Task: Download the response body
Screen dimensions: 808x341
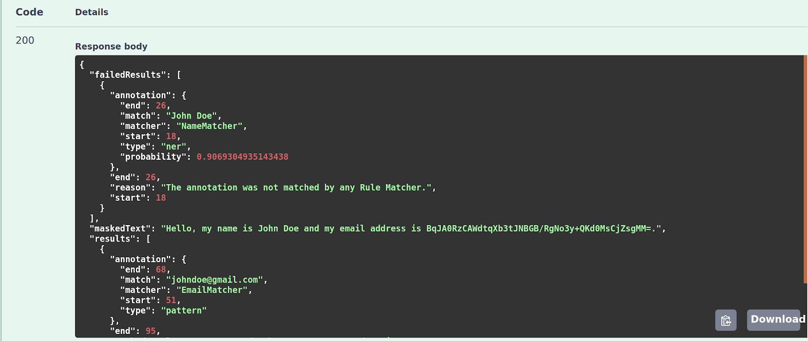Action: pyautogui.click(x=774, y=320)
